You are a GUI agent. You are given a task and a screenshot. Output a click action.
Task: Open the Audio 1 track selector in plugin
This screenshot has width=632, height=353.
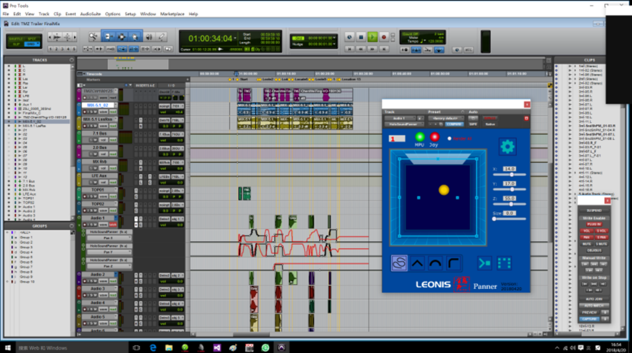[x=399, y=118]
